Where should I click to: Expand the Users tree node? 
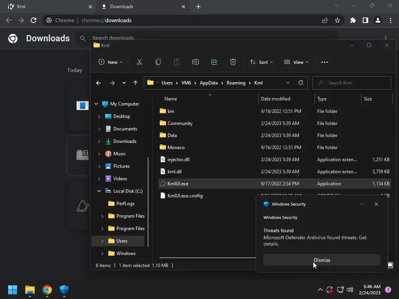pyautogui.click(x=102, y=241)
